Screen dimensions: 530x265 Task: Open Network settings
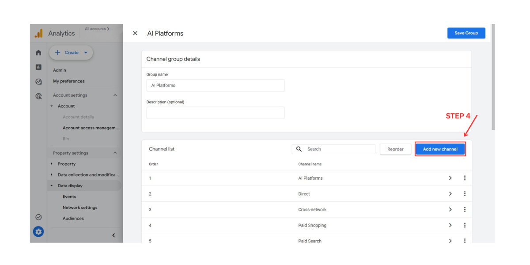click(x=80, y=208)
